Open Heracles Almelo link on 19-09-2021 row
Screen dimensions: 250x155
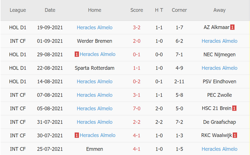(x=94, y=28)
